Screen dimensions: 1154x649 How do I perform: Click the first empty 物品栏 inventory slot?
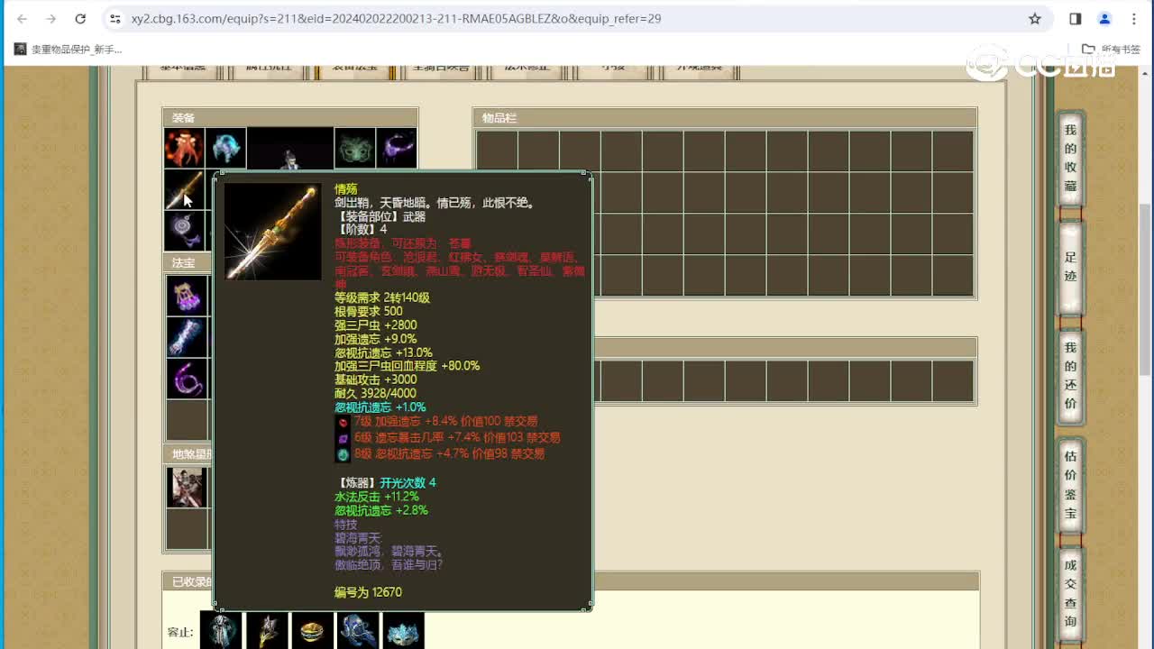[x=497, y=151]
